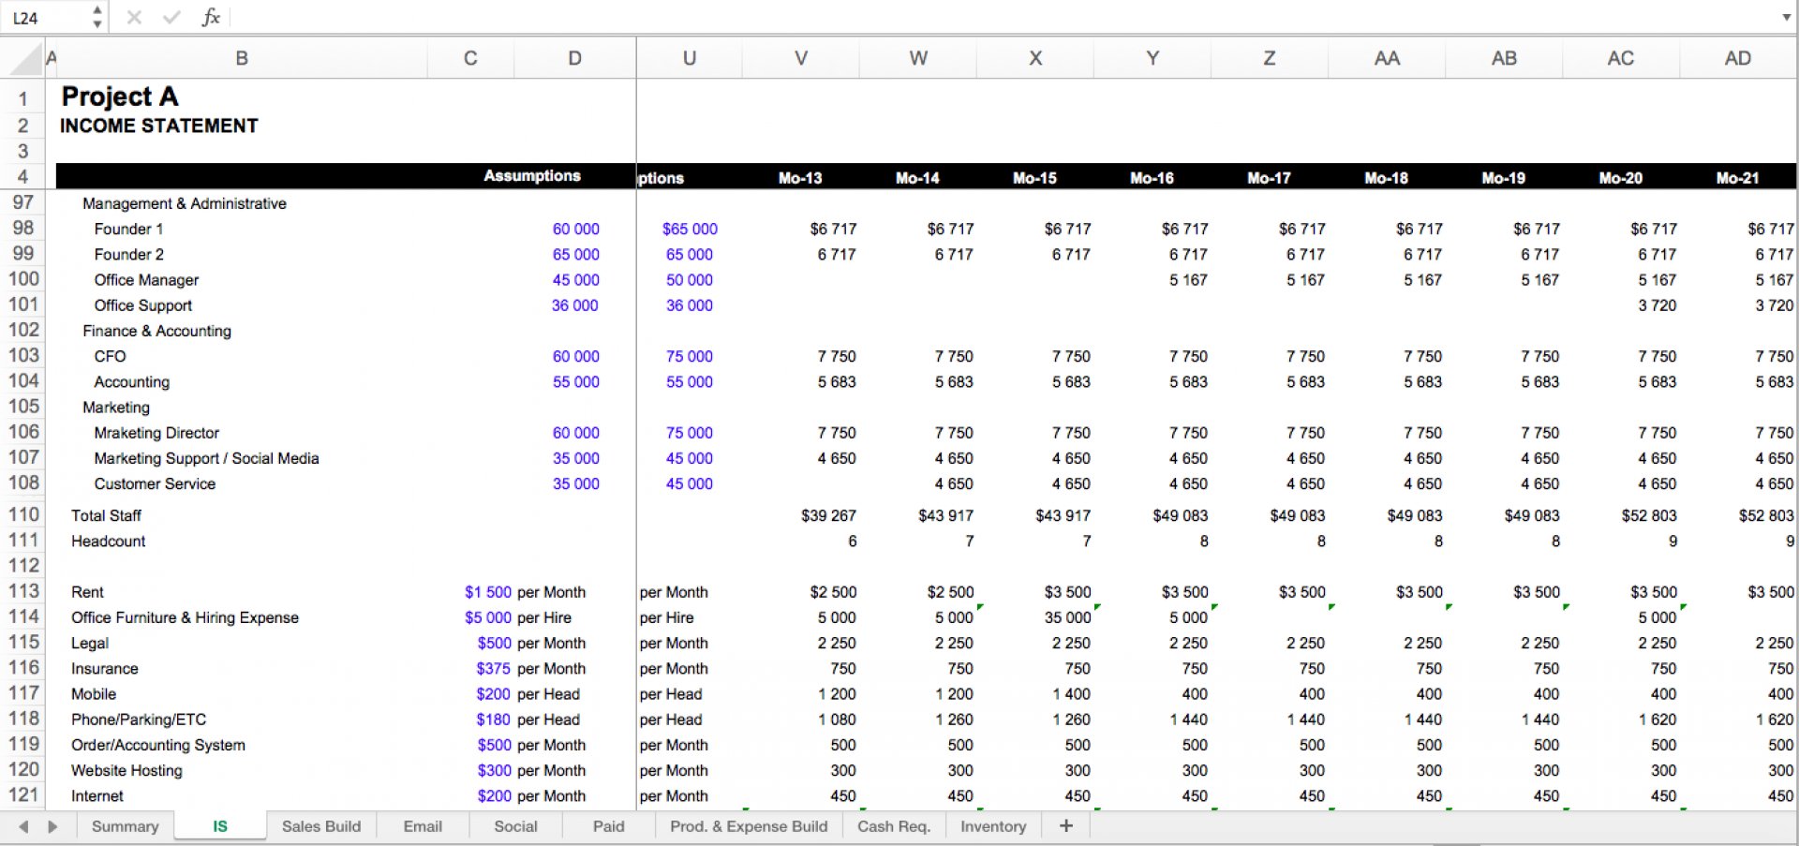Image resolution: width=1799 pixels, height=846 pixels.
Task: Expand the formula bar dropdown arrow
Action: [1786, 17]
